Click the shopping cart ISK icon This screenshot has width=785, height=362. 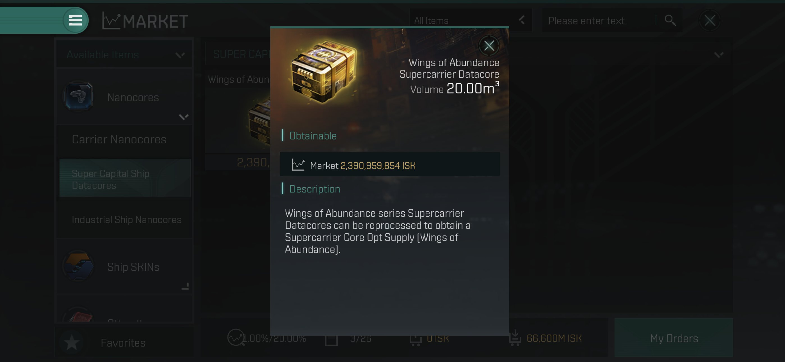tap(415, 338)
